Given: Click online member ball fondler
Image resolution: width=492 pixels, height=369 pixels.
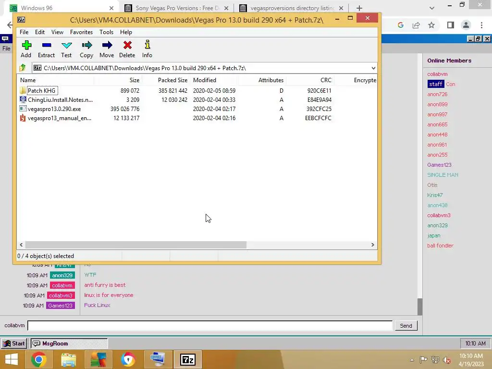Looking at the screenshot, I should [440, 246].
